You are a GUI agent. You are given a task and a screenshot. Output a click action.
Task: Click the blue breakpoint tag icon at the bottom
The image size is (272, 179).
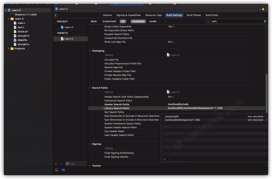click(x=63, y=170)
